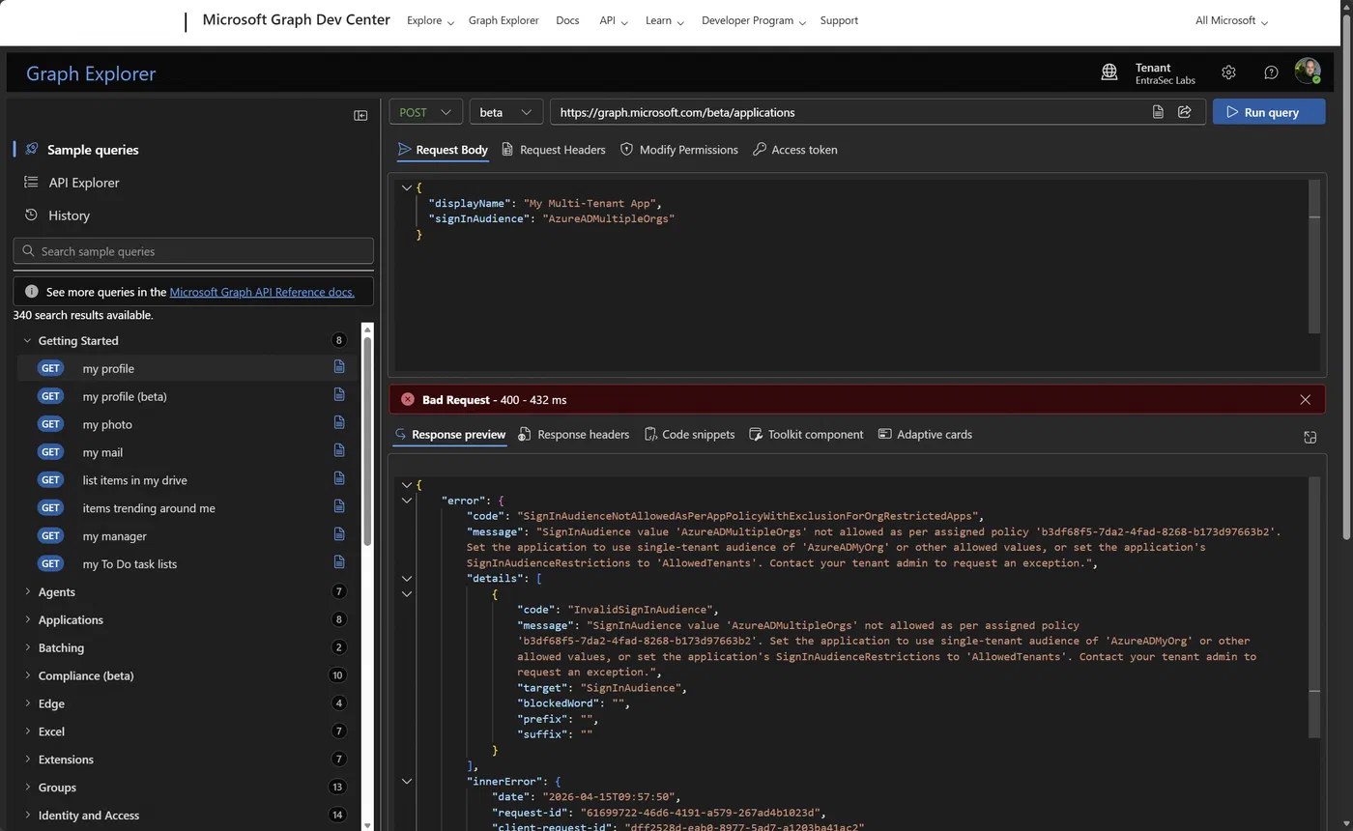This screenshot has height=831, width=1353.
Task: Expand the Excel category
Action: [27, 731]
